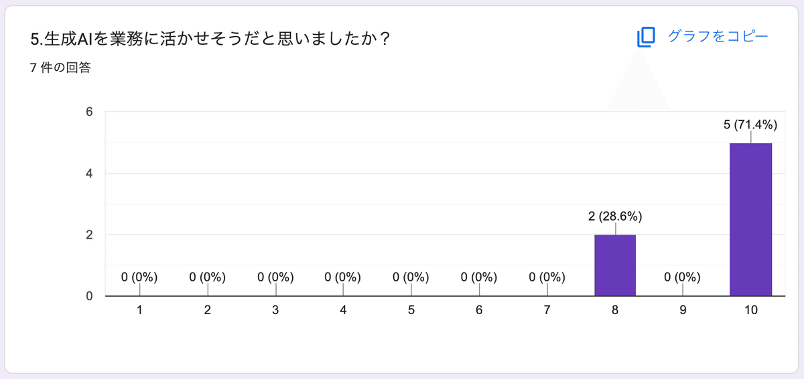Screen dimensions: 804x379
Task: Click the "0 (0%)" label above rating 4
Action: (x=343, y=277)
